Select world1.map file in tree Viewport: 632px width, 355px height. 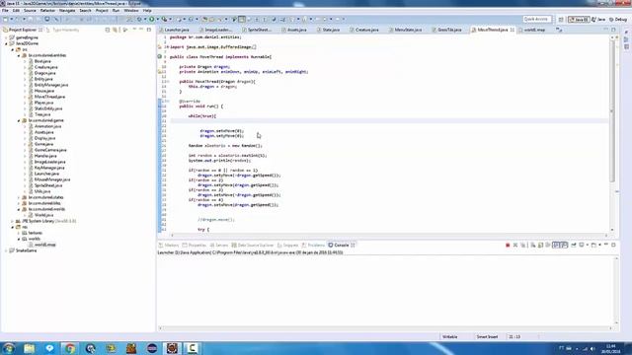44,245
